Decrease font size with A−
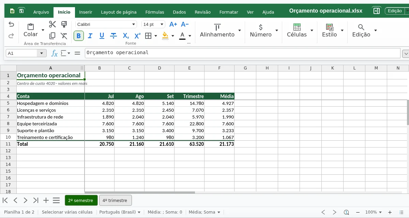Viewport: 409px width, 218px height. 185,24
